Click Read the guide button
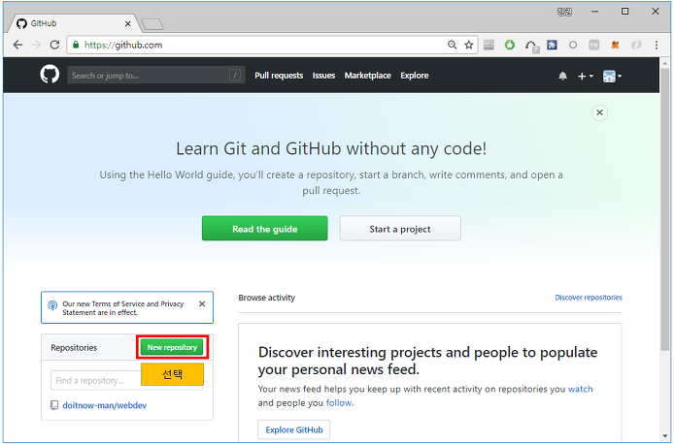Image resolution: width=674 pixels, height=444 pixels. pyautogui.click(x=265, y=228)
